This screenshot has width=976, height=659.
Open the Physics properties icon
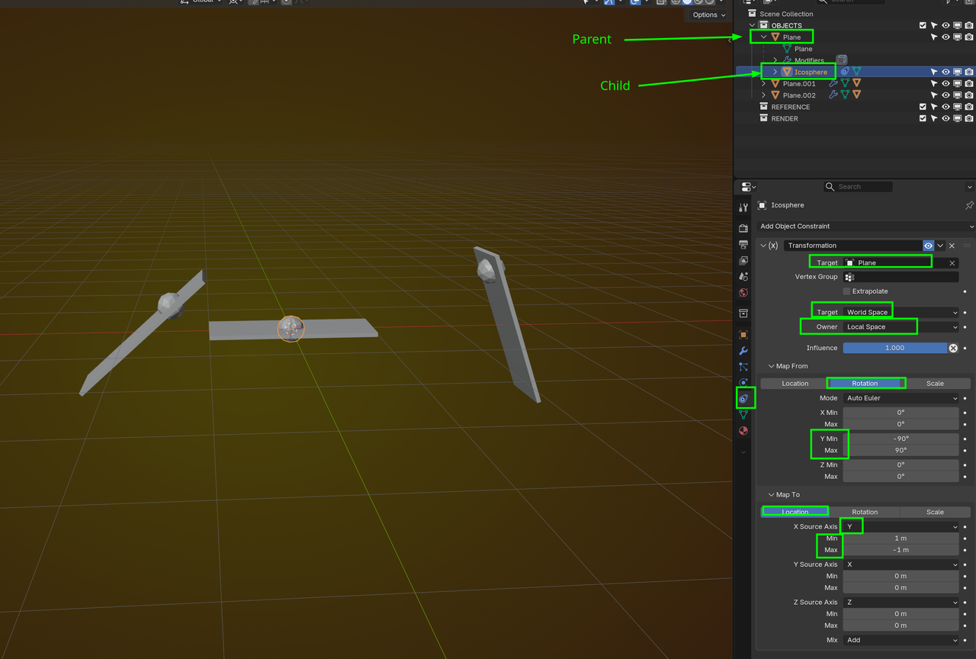click(x=743, y=382)
